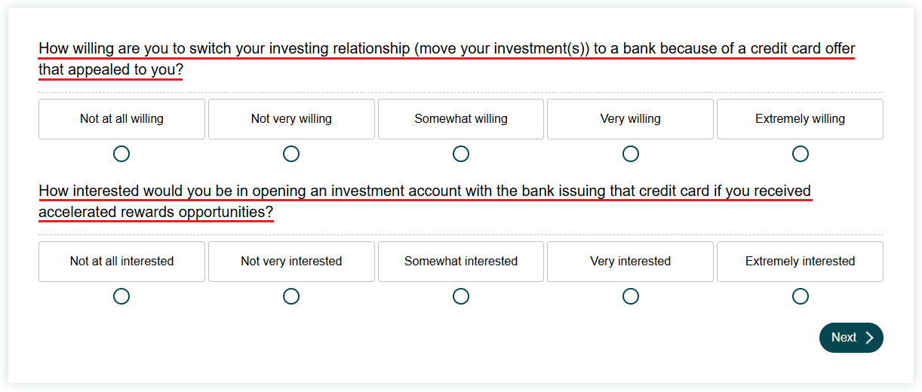922x392 pixels.
Task: Select the radio under Not very willing
Action: click(x=291, y=154)
